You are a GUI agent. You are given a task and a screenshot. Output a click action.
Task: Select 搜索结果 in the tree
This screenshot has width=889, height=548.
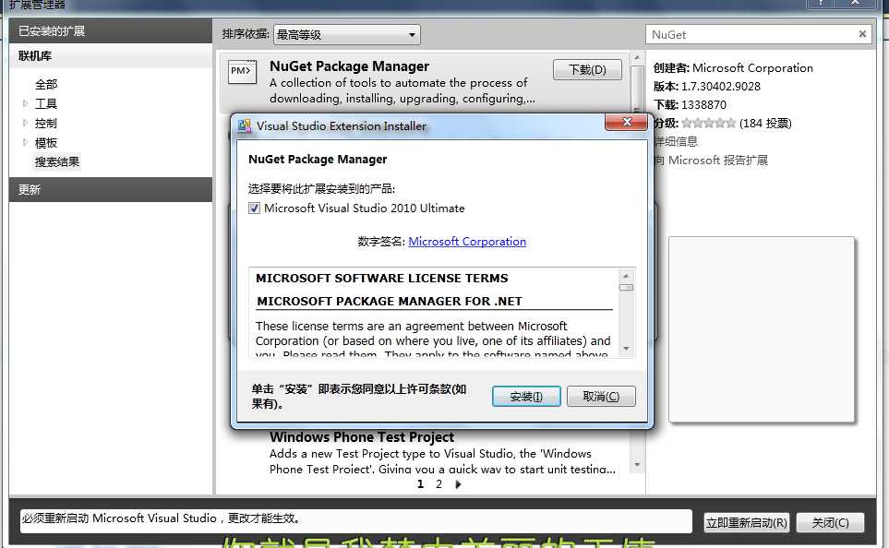tap(57, 162)
